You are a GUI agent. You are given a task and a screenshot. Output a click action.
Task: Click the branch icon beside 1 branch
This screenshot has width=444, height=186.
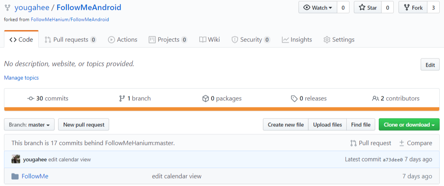(x=122, y=98)
